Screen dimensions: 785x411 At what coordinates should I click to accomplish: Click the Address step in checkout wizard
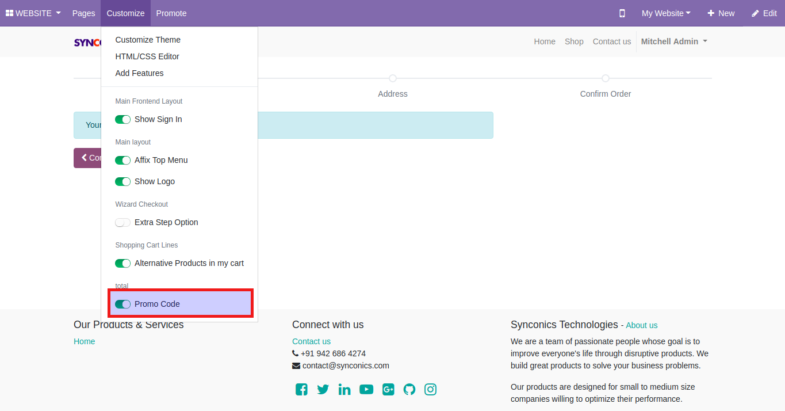(393, 93)
